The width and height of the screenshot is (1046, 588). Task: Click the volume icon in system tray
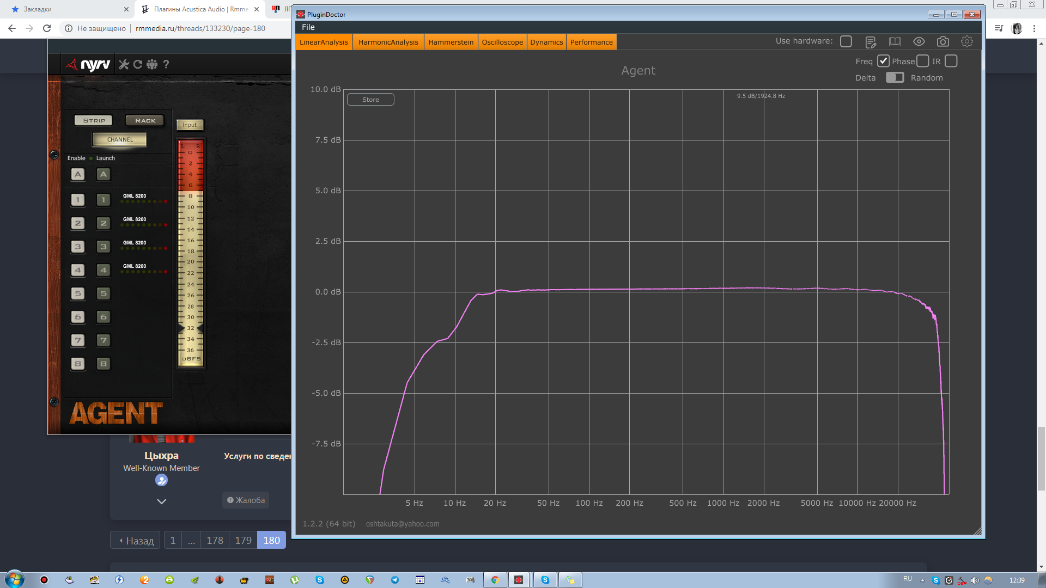[975, 580]
